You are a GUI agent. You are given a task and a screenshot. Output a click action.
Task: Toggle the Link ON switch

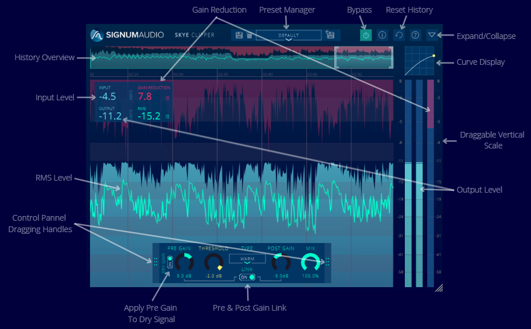247,277
